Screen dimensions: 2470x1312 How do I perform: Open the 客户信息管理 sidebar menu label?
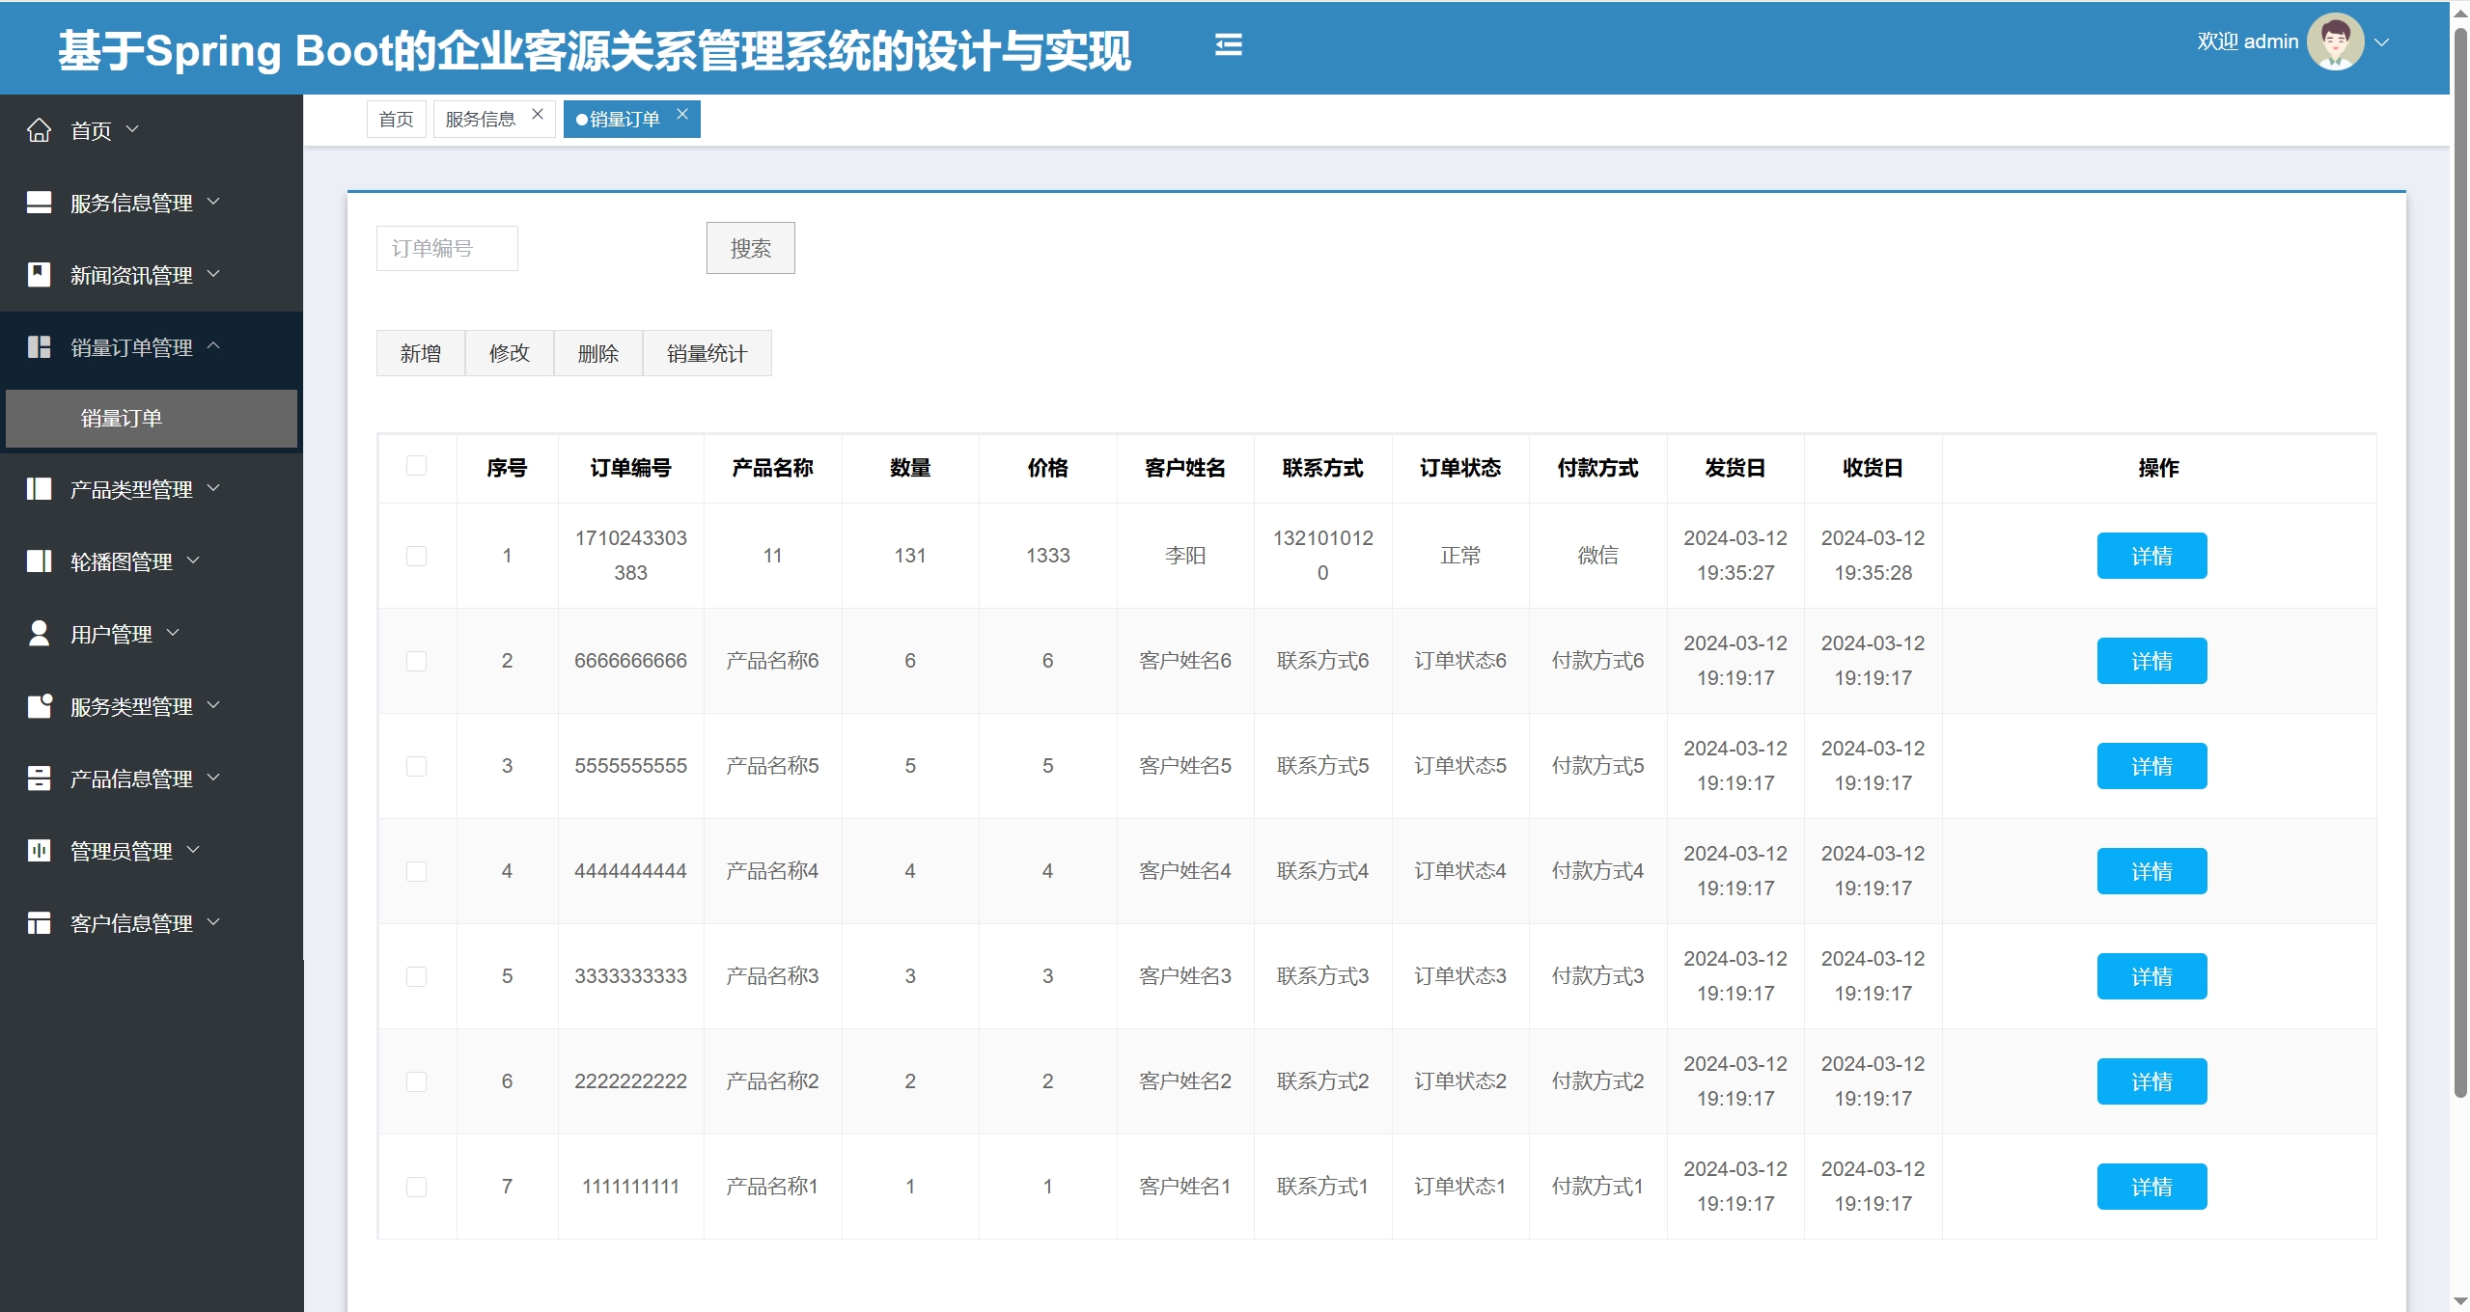pos(131,924)
